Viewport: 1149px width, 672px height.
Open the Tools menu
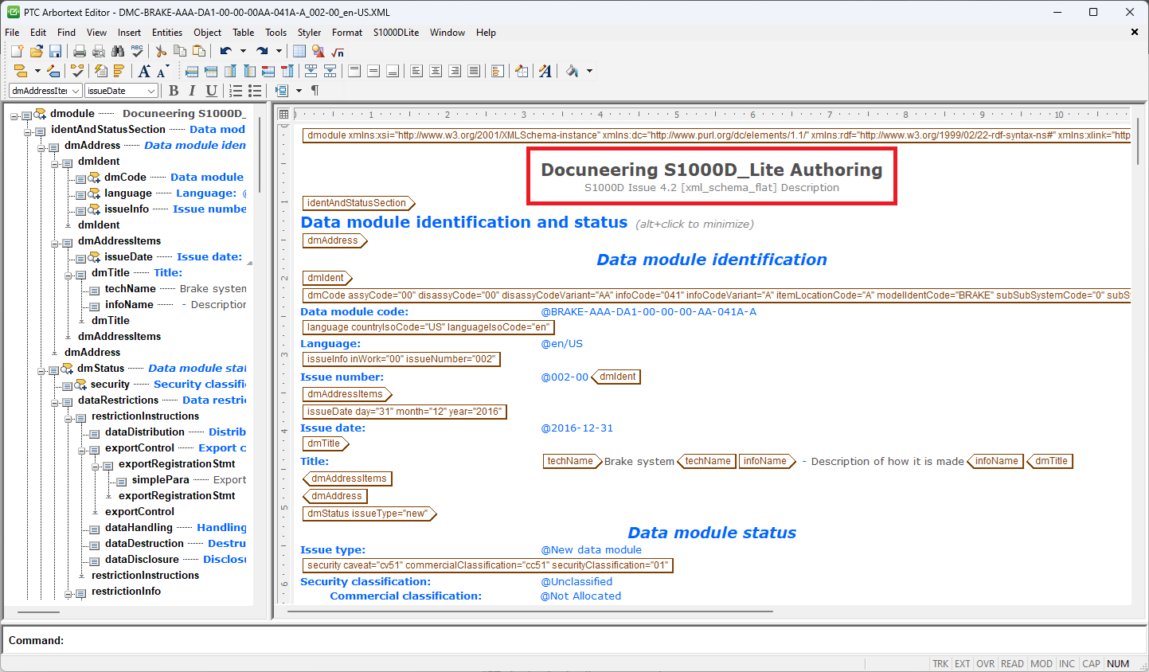point(276,33)
